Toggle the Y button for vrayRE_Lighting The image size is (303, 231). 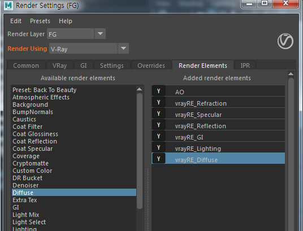(x=158, y=147)
